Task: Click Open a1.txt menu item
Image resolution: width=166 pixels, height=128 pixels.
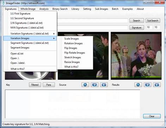Action: (30, 54)
